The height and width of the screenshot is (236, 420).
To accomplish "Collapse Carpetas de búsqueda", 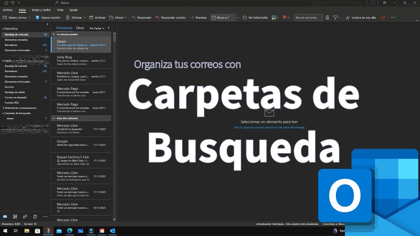I will [x=3, y=113].
